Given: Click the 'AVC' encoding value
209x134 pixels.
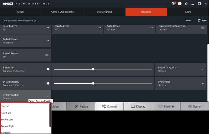Looking at the screenshot, I should [x=57, y=30].
